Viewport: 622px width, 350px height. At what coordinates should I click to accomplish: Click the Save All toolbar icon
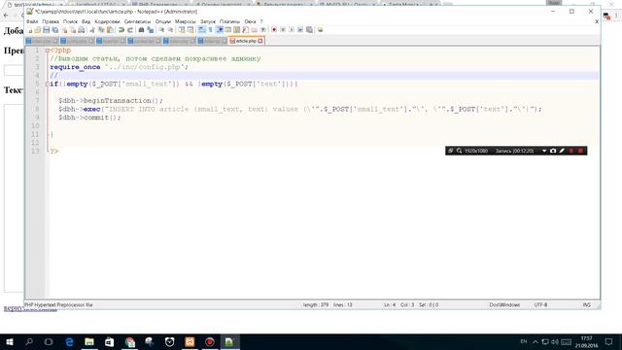pos(55,30)
